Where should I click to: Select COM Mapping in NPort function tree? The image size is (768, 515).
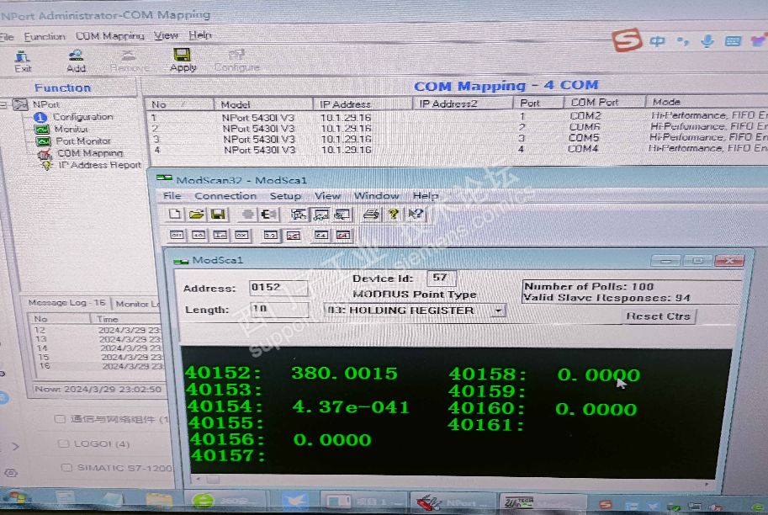(x=90, y=153)
